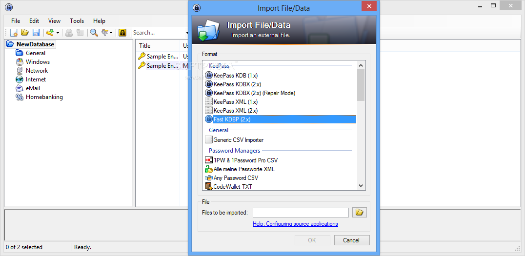The image size is (525, 256).
Task: Click the Lock Workspace padlock icon
Action: pyautogui.click(x=122, y=33)
